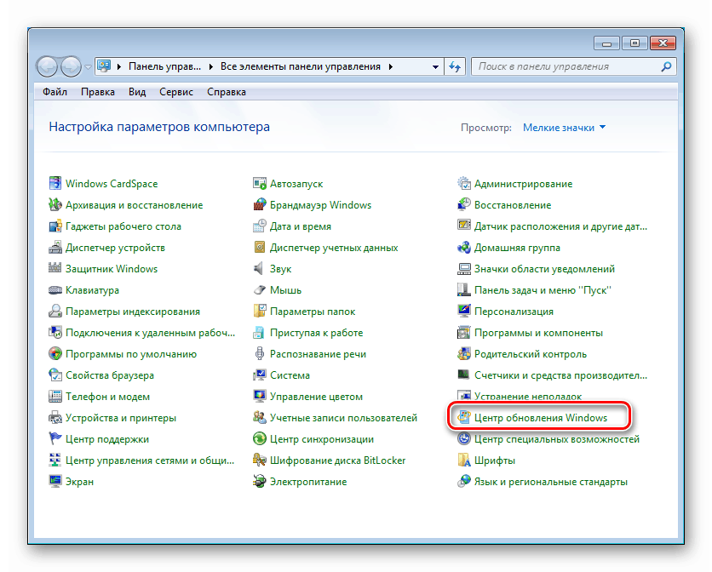Image resolution: width=712 pixels, height=572 pixels.
Task: Click the search field in Панель управления
Action: [572, 66]
